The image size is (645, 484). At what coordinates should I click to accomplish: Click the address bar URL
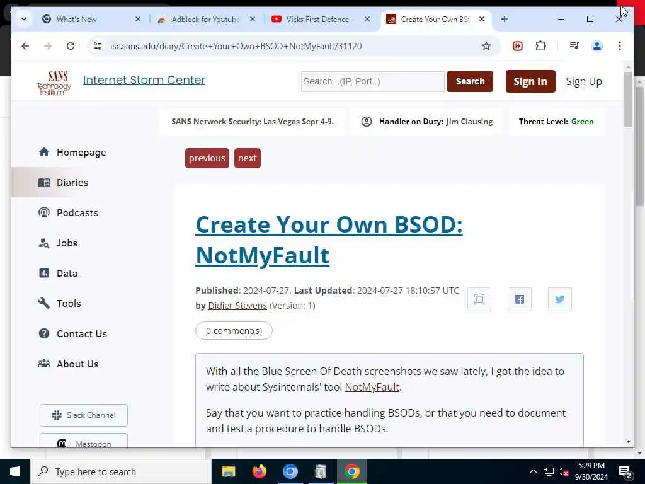click(236, 45)
